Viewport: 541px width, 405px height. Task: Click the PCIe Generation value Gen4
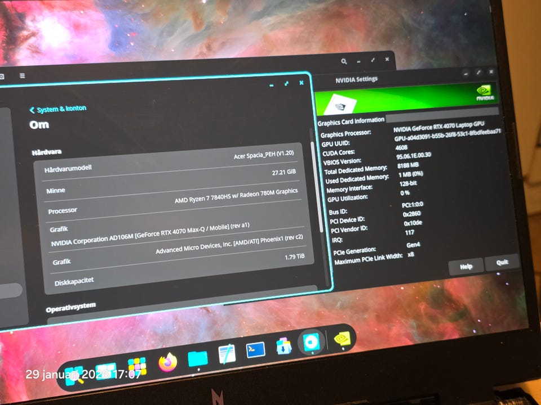pyautogui.click(x=413, y=245)
